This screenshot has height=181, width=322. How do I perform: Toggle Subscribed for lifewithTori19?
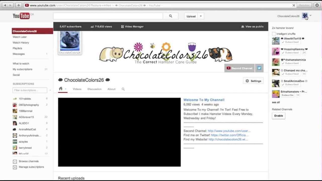pos(290,42)
